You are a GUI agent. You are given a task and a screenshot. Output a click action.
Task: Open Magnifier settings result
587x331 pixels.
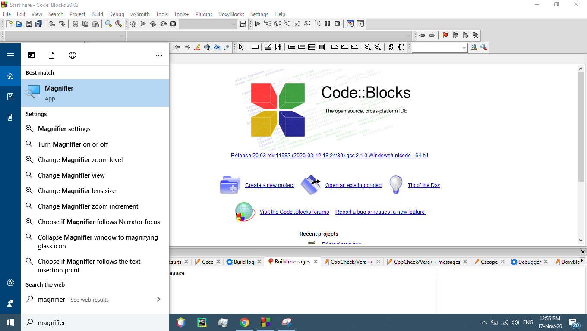pyautogui.click(x=95, y=128)
